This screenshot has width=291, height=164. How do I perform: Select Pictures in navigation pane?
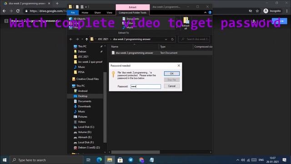[83, 117]
